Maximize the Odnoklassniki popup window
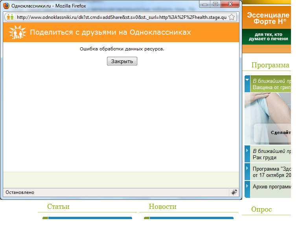This screenshot has width=302, height=242. (x=215, y=4)
